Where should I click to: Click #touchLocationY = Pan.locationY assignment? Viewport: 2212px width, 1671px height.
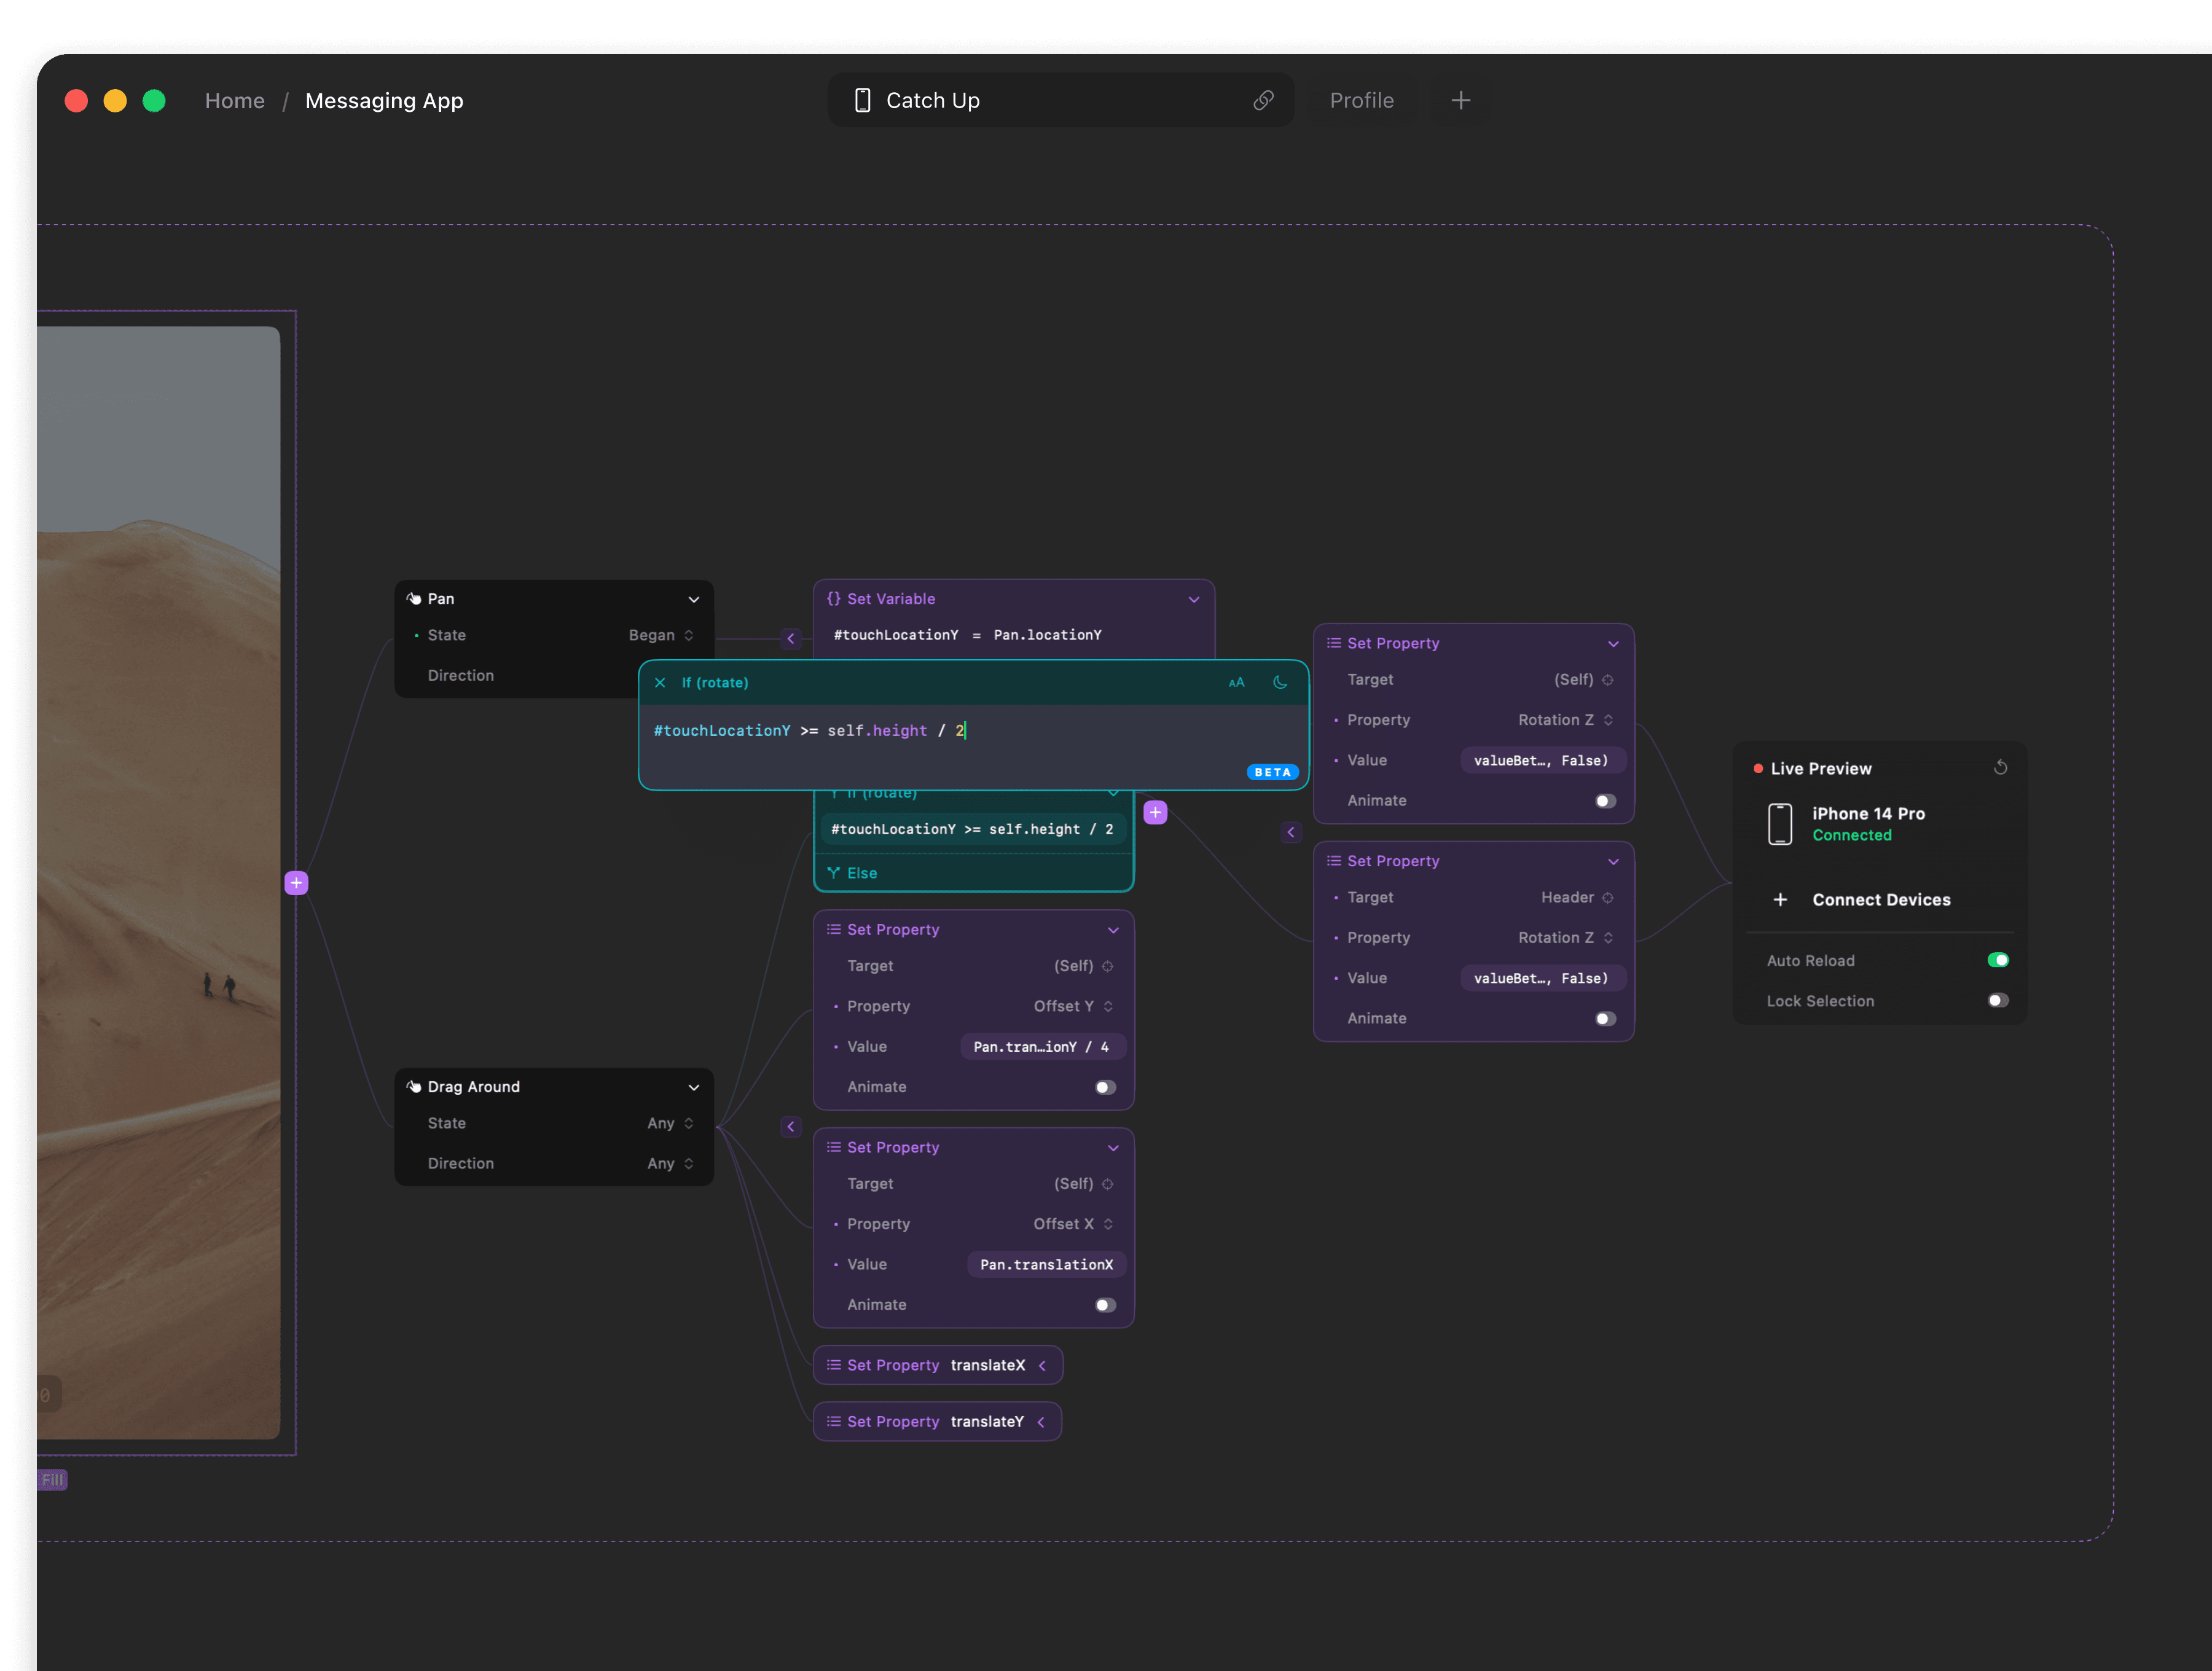(x=967, y=635)
